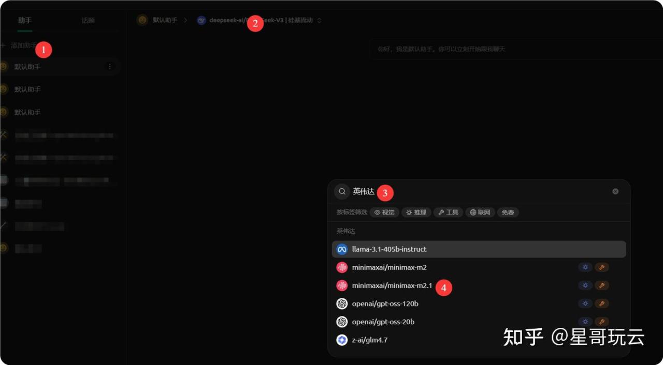Switch to the 话题 tab
The image size is (663, 365).
88,21
